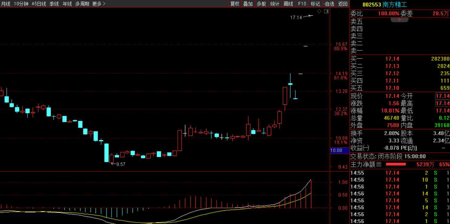
Task: Click stock code 002553
Action: pos(372,5)
